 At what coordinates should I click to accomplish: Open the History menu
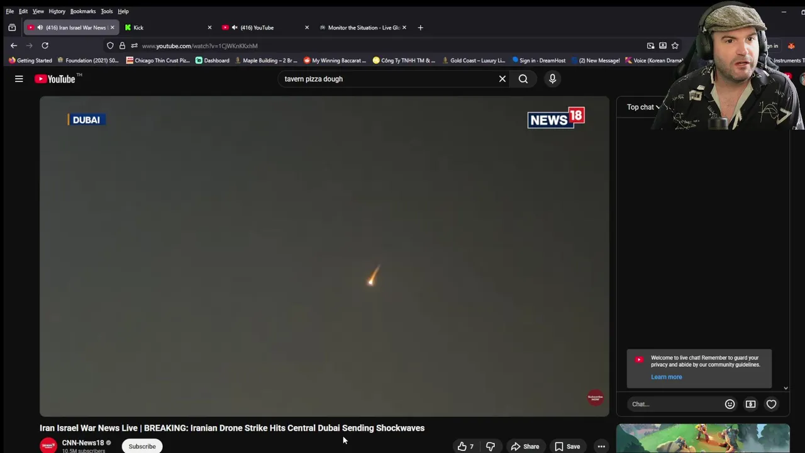coord(57,11)
